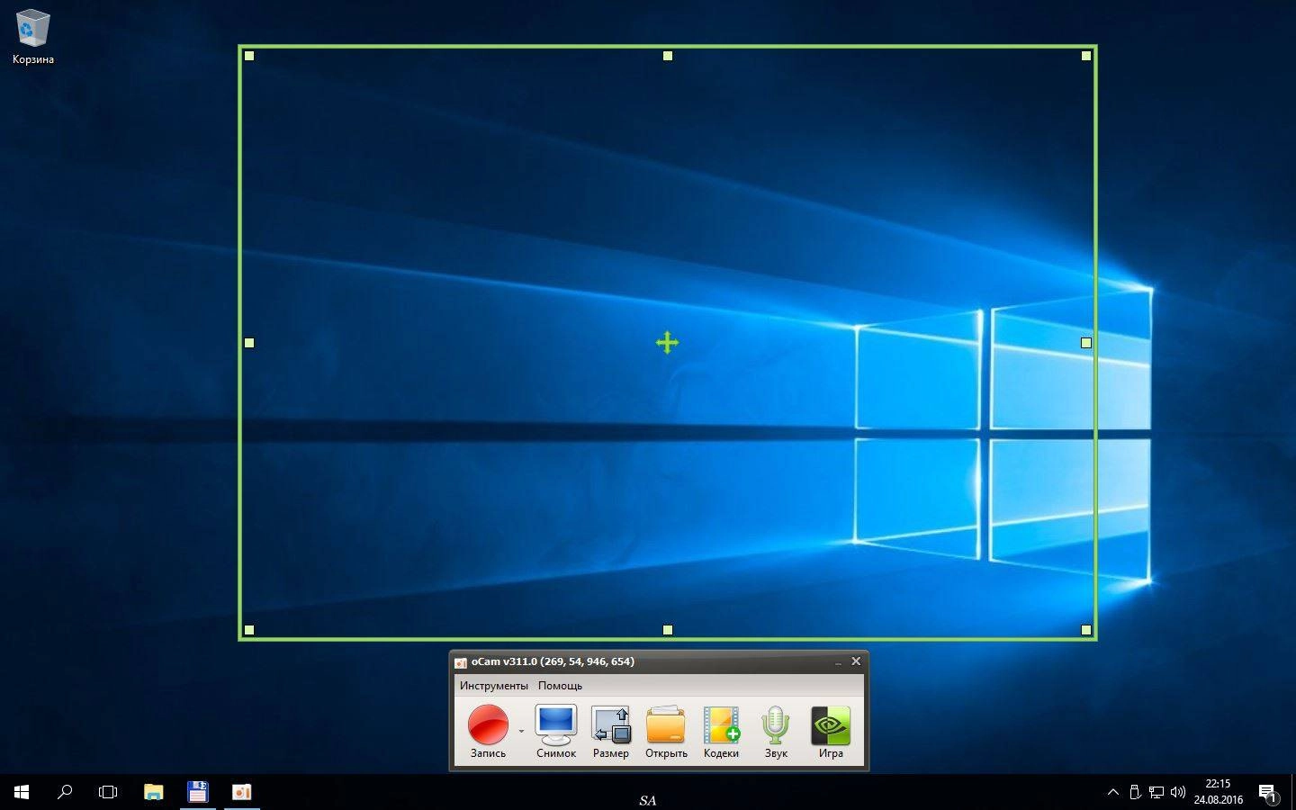Click the left-middle capture region handle
Image resolution: width=1296 pixels, height=810 pixels.
click(249, 343)
